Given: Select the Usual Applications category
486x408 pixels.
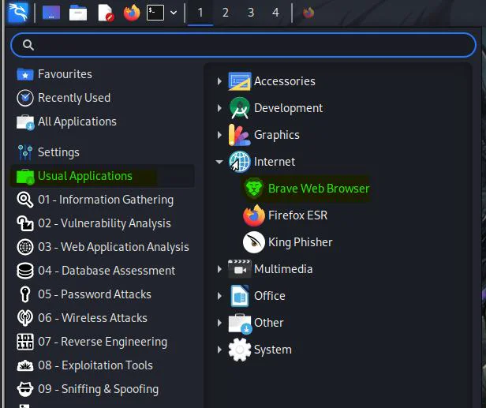Looking at the screenshot, I should [103, 176].
